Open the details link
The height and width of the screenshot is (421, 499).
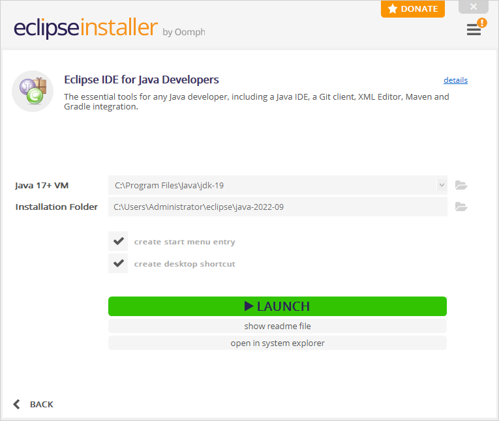pos(455,80)
